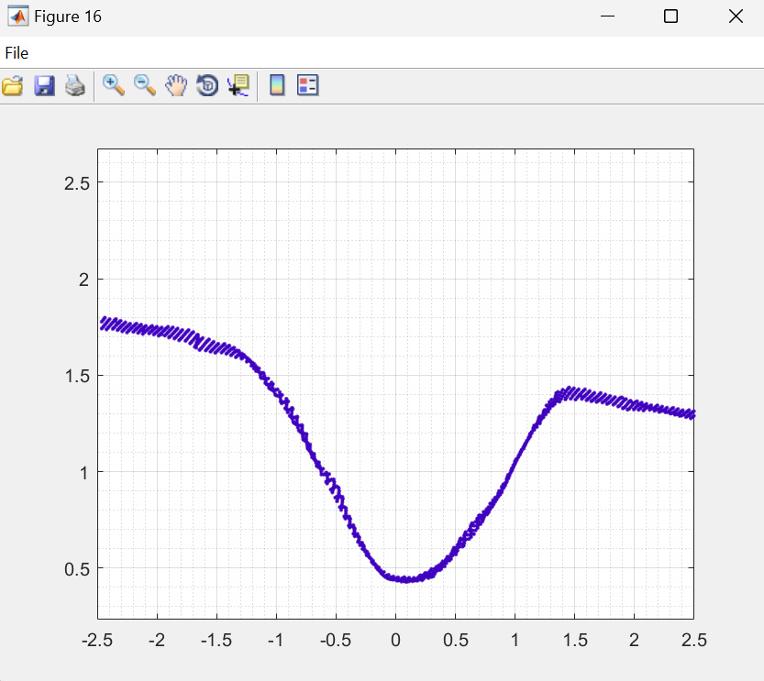The width and height of the screenshot is (764, 681).
Task: Click the x-axis label 0
Action: click(x=395, y=640)
